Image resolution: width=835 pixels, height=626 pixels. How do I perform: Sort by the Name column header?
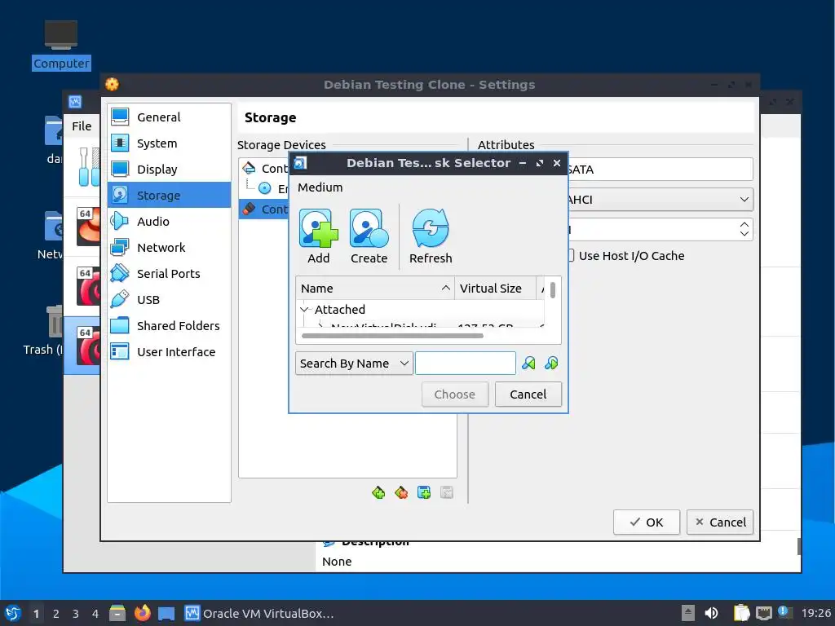coord(375,288)
